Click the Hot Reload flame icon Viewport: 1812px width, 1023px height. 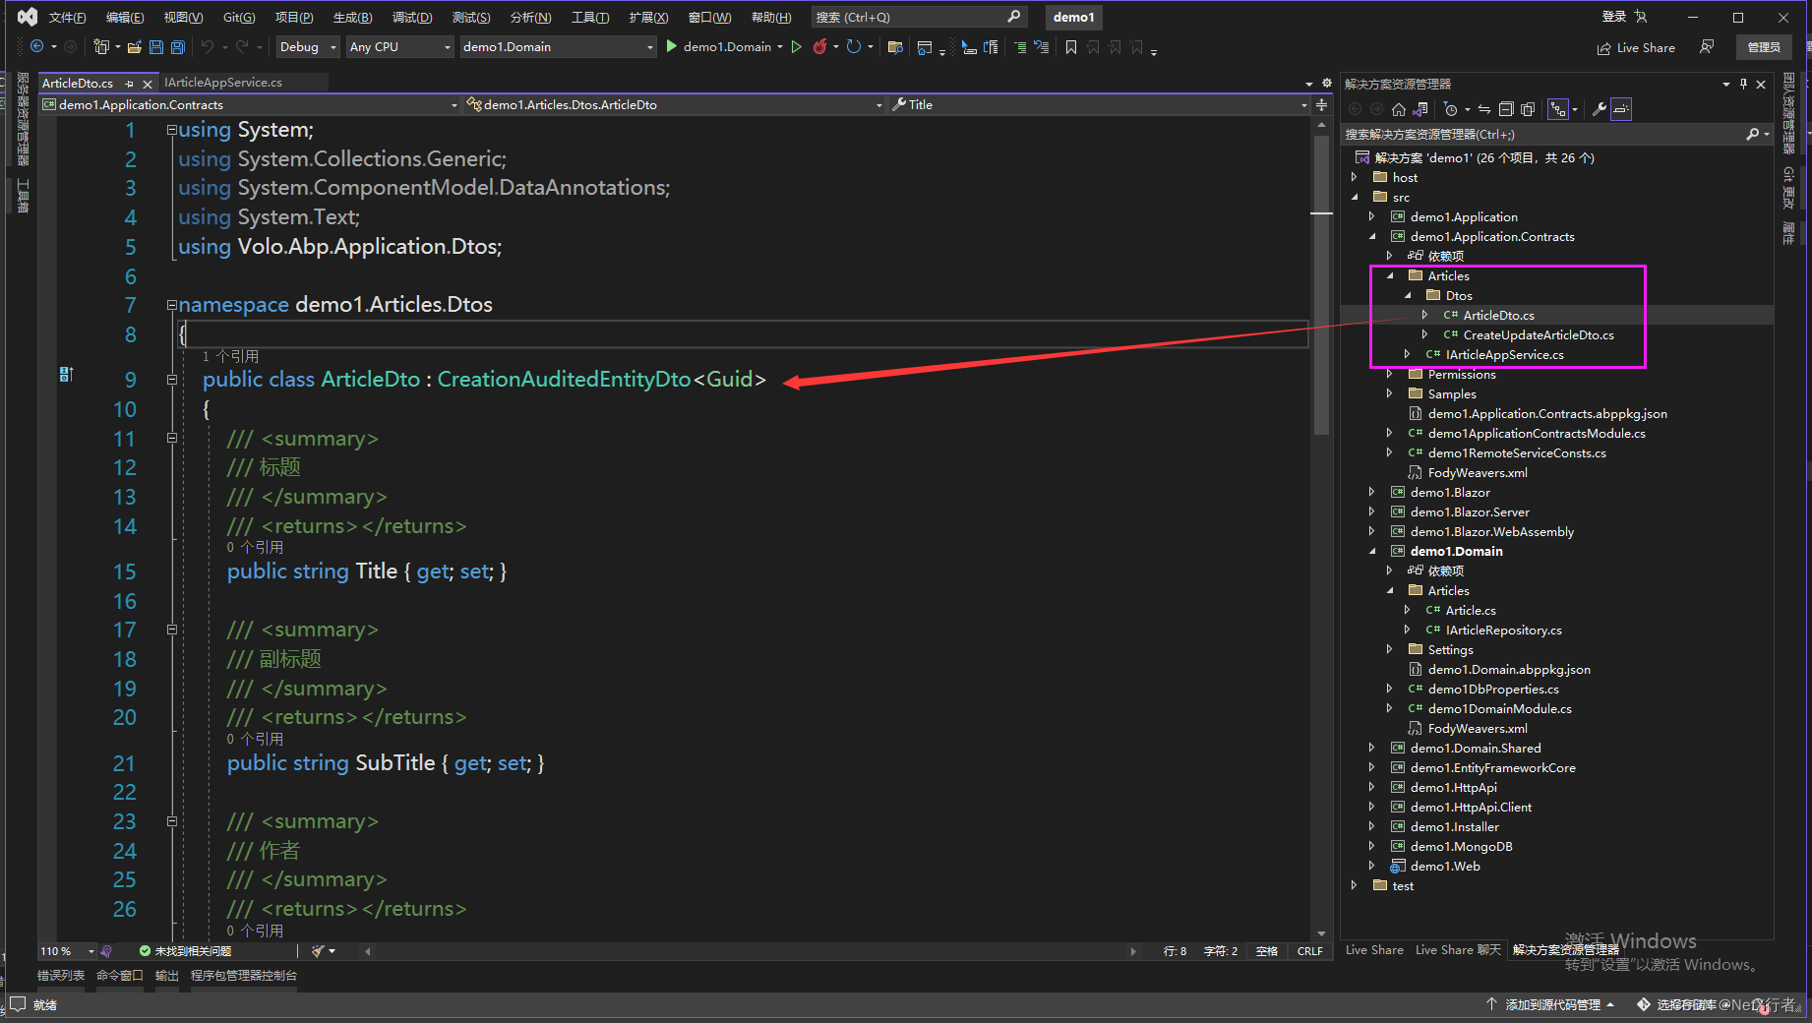click(819, 47)
